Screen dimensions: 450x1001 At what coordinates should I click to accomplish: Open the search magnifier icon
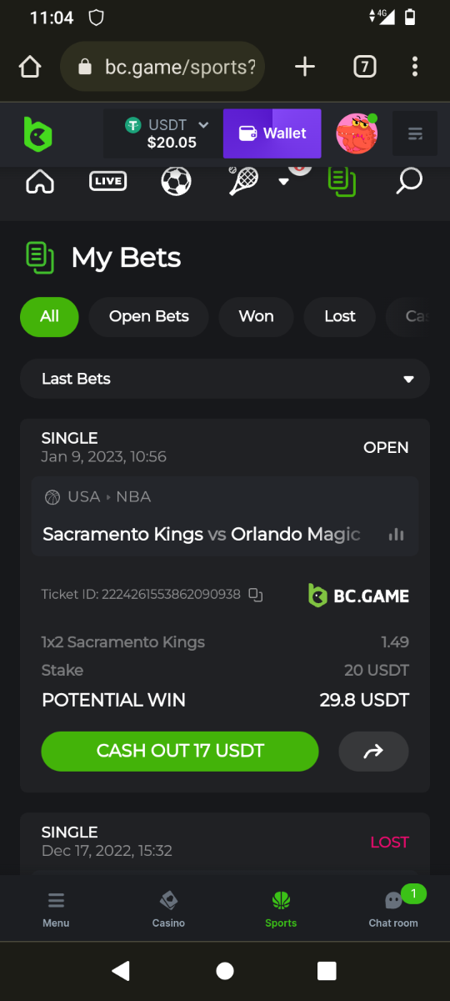[409, 180]
